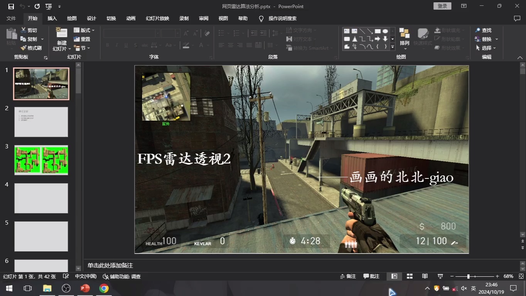Image resolution: width=526 pixels, height=296 pixels.
Task: Click the Cut (剪切) scissors icon
Action: 24,30
